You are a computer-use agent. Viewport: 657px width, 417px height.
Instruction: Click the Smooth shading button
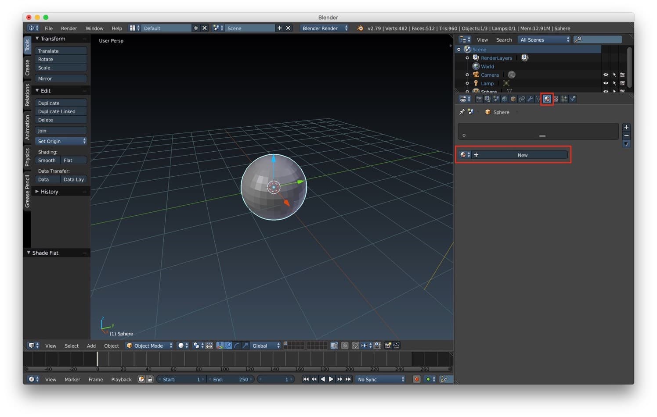pyautogui.click(x=47, y=160)
